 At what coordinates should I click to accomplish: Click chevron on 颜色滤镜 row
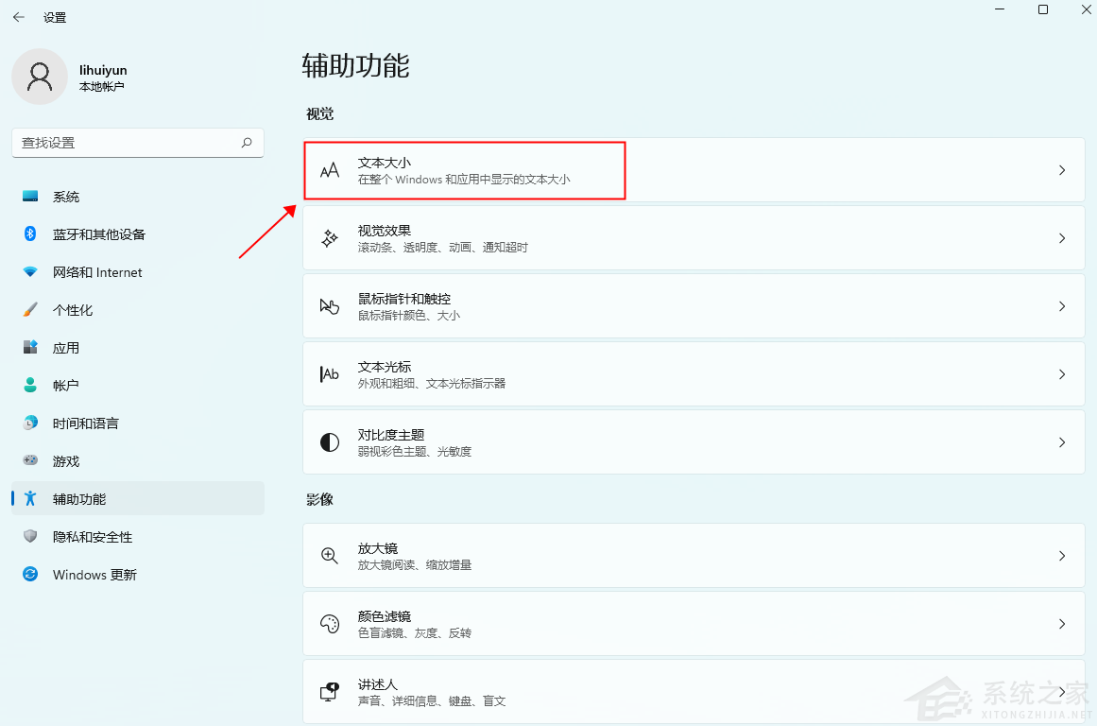[x=1062, y=624]
